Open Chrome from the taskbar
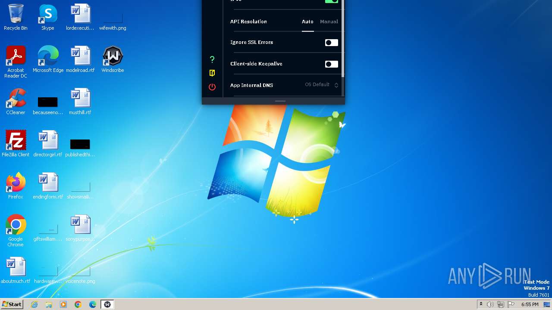Viewport: 552px width, 310px height. coord(78,304)
